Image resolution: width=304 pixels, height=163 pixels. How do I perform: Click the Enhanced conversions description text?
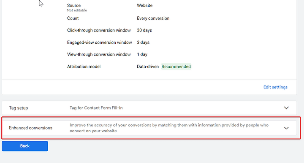tap(169, 128)
